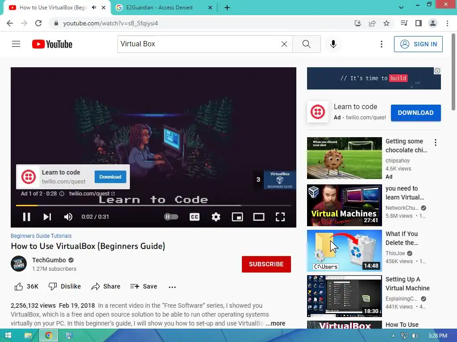Screen dimensions: 457x342
Task: Click the blue Download button in video overlay
Action: point(110,177)
